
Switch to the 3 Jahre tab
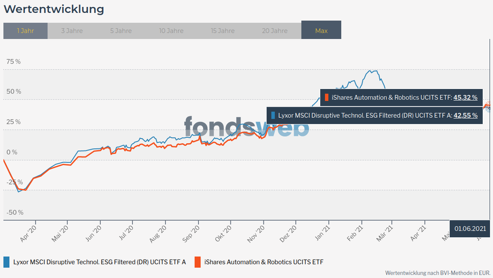click(x=72, y=31)
